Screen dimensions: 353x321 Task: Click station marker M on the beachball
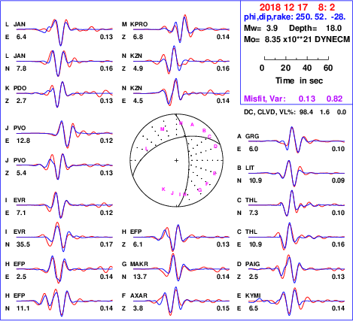162,129
